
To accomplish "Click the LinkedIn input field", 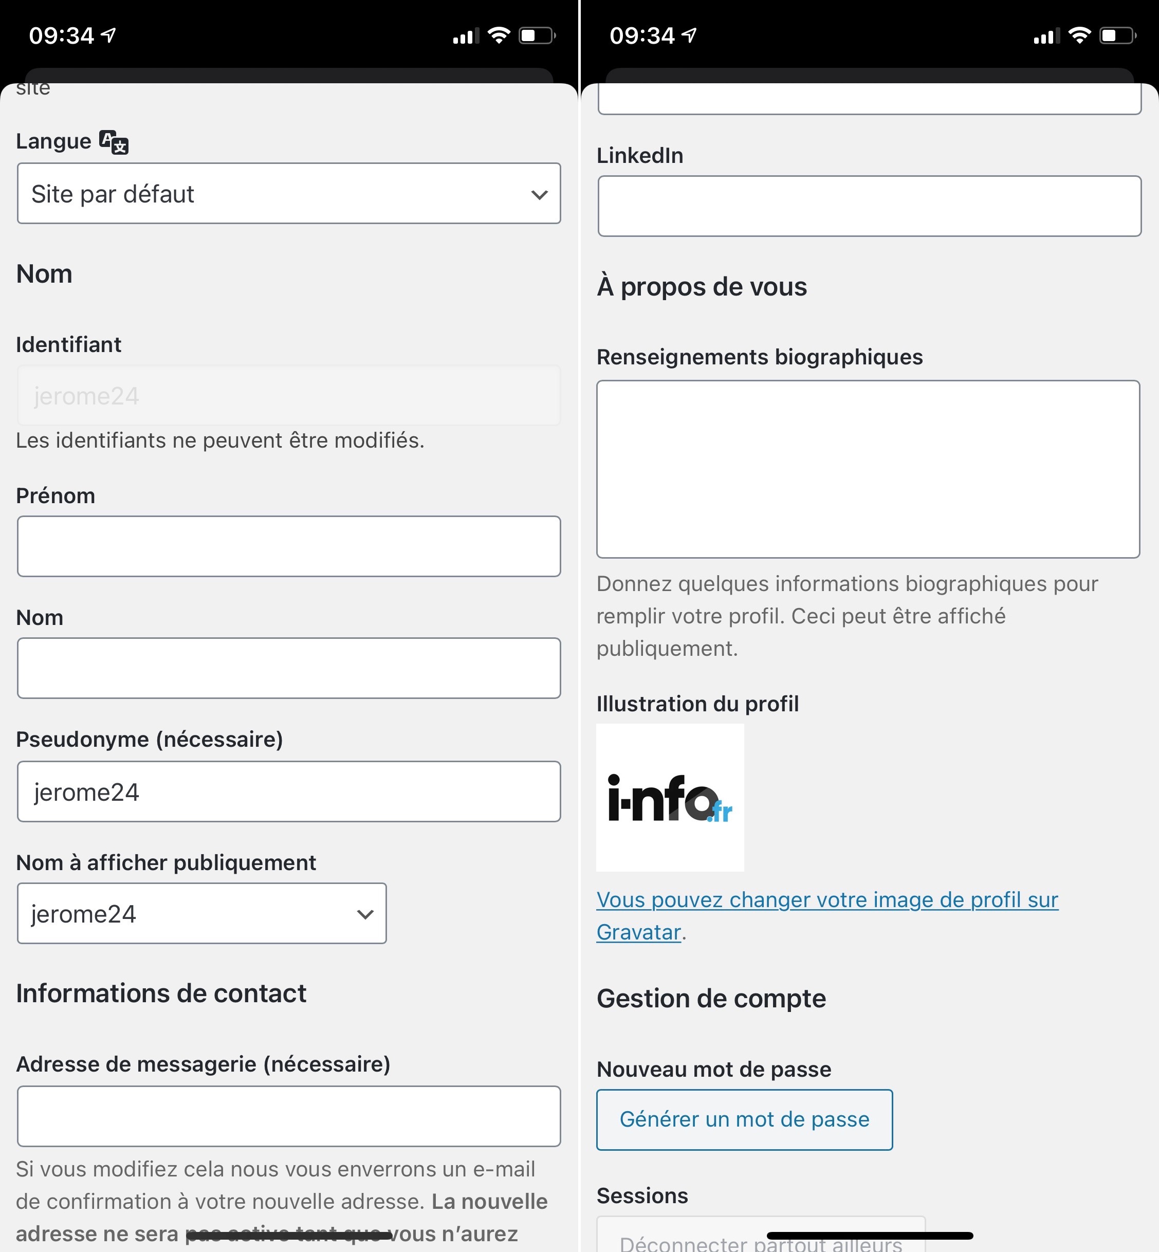I will (x=869, y=206).
